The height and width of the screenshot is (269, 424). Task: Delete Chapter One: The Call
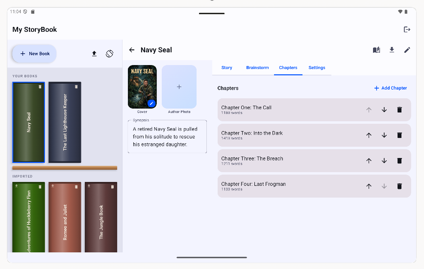click(x=399, y=110)
